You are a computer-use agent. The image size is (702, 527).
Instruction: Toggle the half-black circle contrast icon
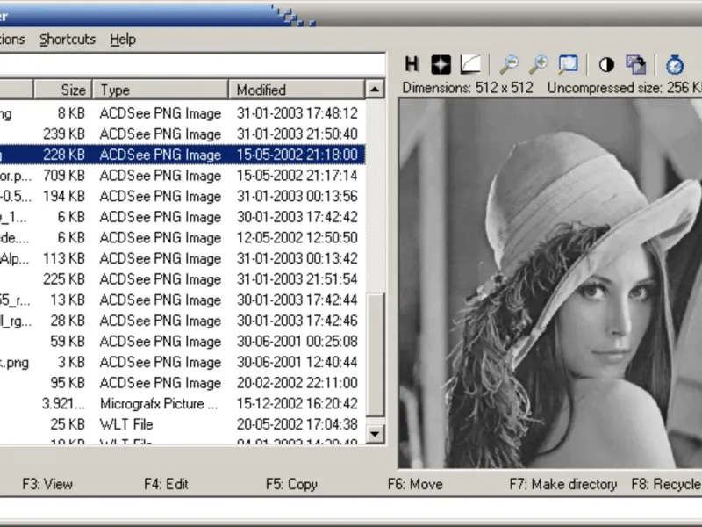606,64
